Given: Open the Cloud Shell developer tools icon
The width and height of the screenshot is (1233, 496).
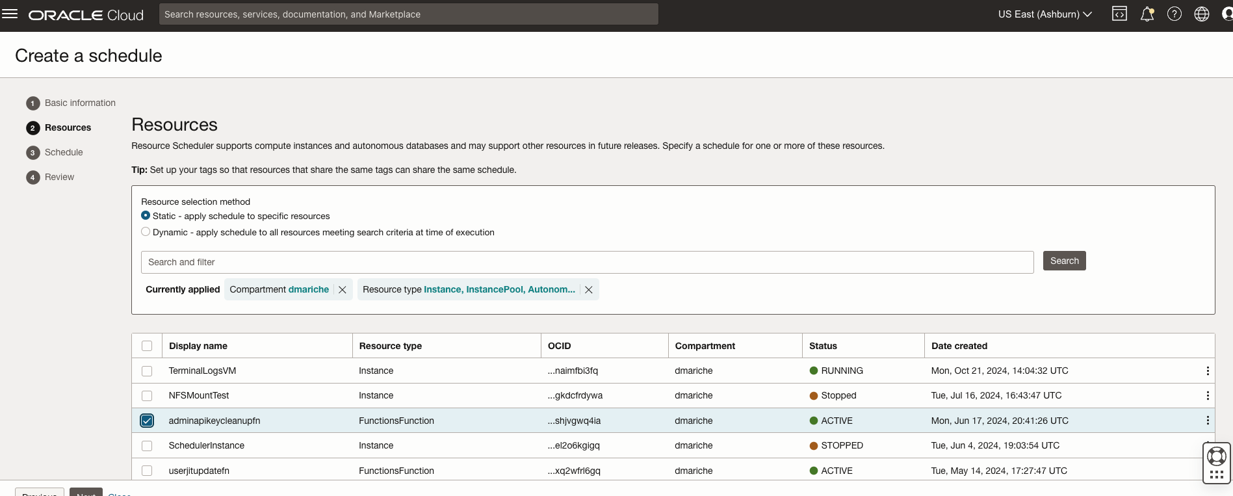Looking at the screenshot, I should click(1119, 14).
